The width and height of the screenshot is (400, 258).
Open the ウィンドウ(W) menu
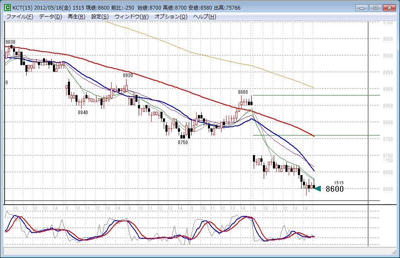point(131,17)
